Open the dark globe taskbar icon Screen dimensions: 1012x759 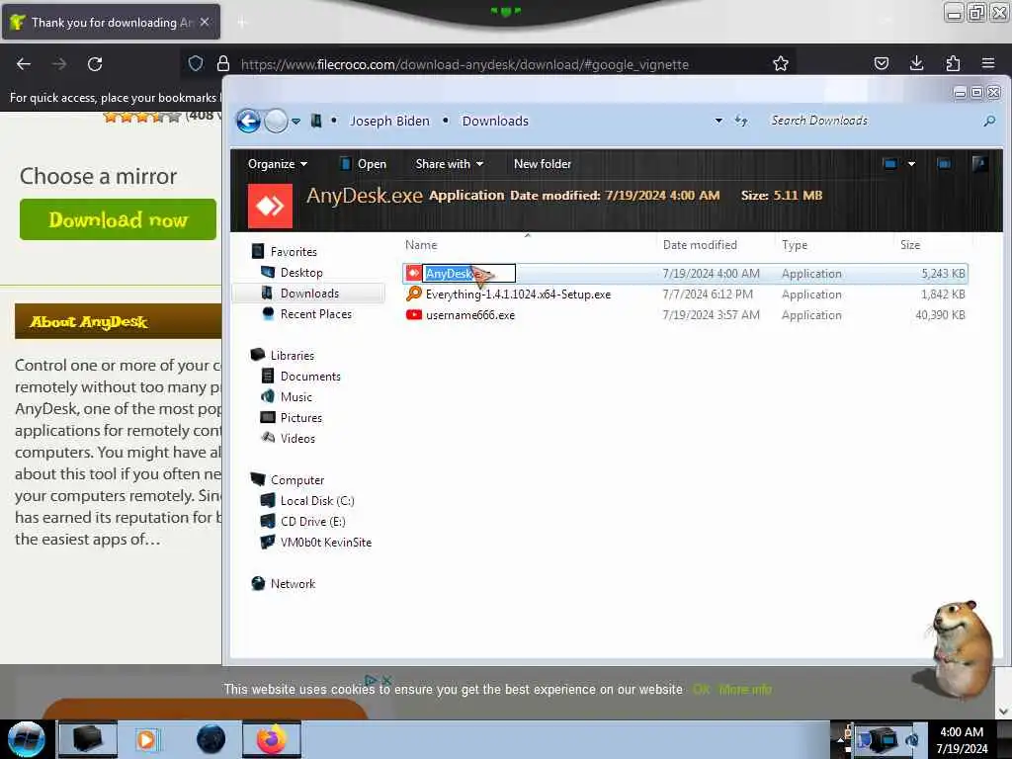(211, 739)
